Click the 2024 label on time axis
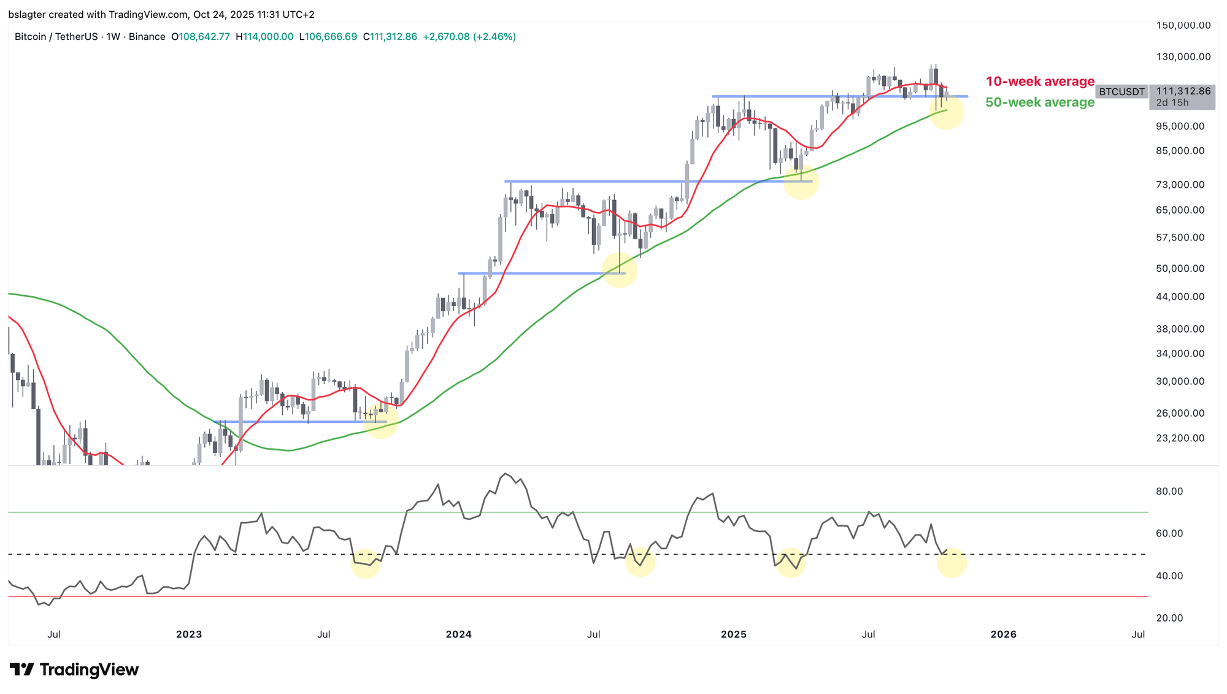 [459, 634]
